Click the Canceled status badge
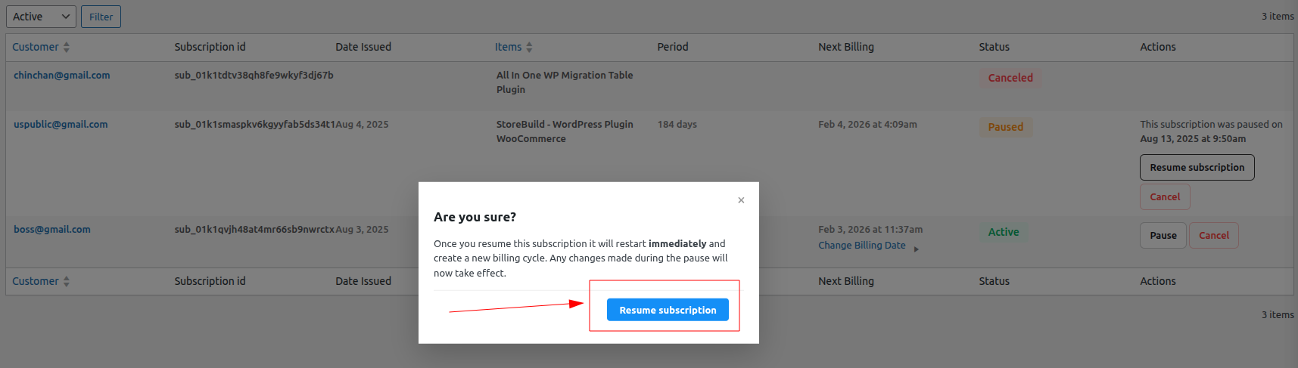Image resolution: width=1298 pixels, height=368 pixels. point(1010,78)
